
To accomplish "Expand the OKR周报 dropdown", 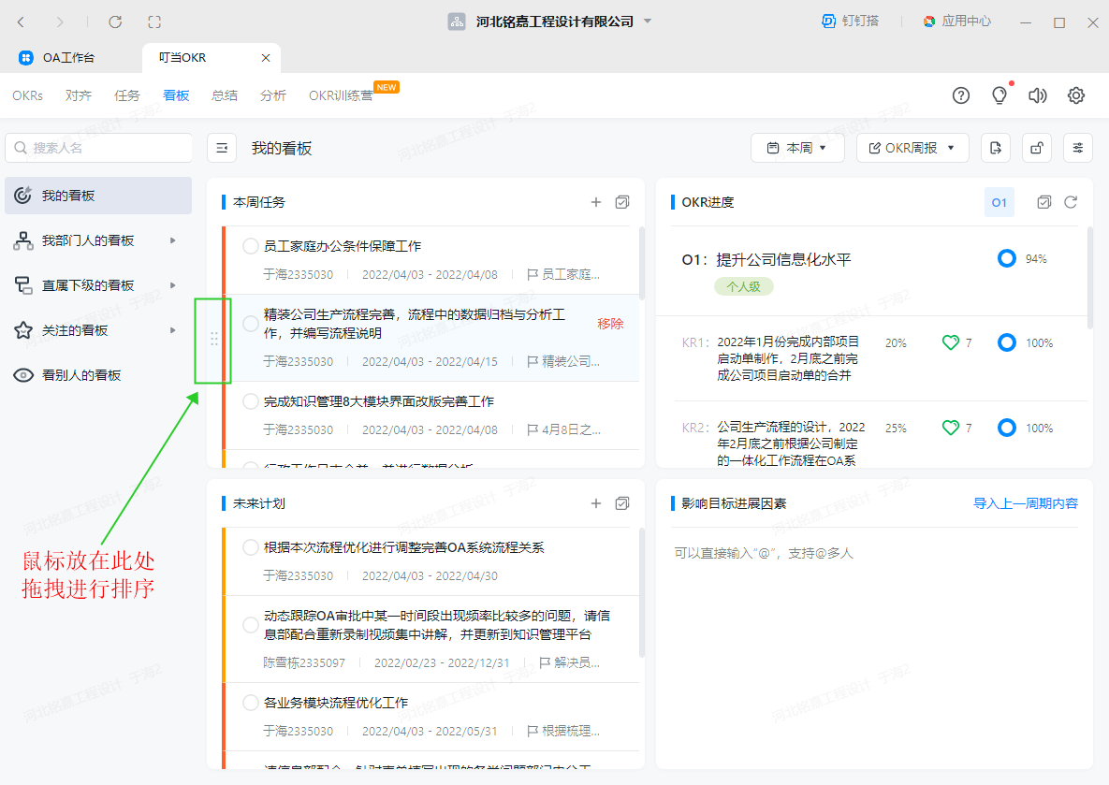I will (912, 148).
